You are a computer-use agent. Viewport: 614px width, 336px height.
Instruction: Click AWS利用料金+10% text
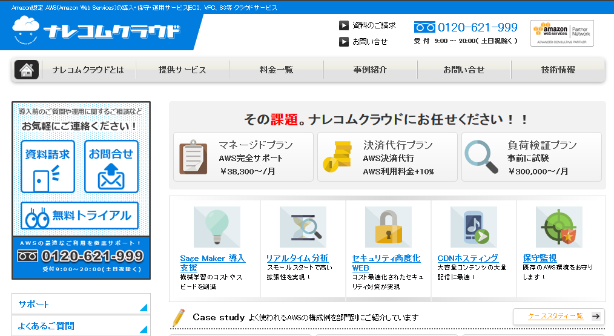tap(398, 171)
